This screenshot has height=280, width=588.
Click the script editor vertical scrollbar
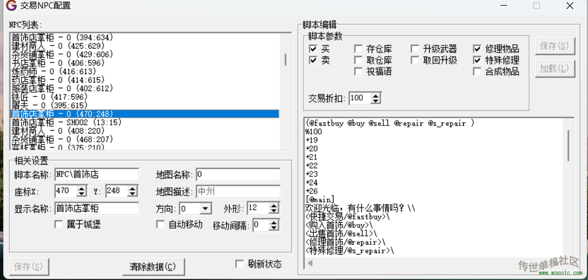pos(568,145)
